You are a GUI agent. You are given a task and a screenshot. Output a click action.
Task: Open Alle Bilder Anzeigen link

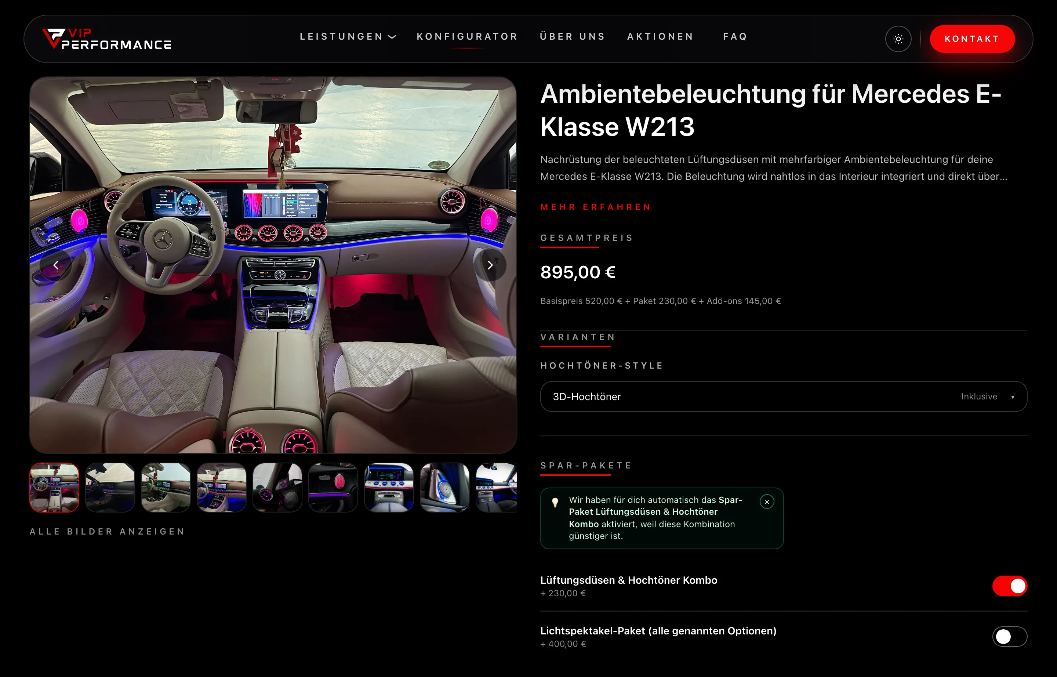tap(107, 531)
